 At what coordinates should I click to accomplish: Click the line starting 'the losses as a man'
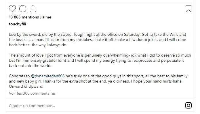coord(98,40)
